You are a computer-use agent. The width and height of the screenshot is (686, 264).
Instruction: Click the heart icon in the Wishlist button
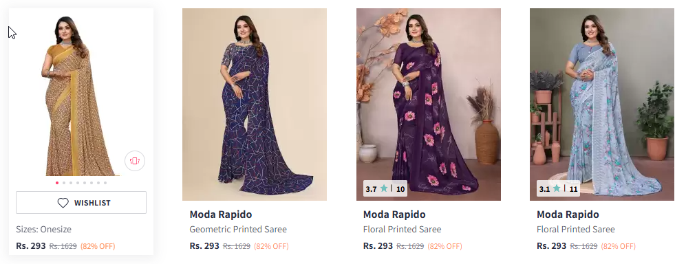63,203
